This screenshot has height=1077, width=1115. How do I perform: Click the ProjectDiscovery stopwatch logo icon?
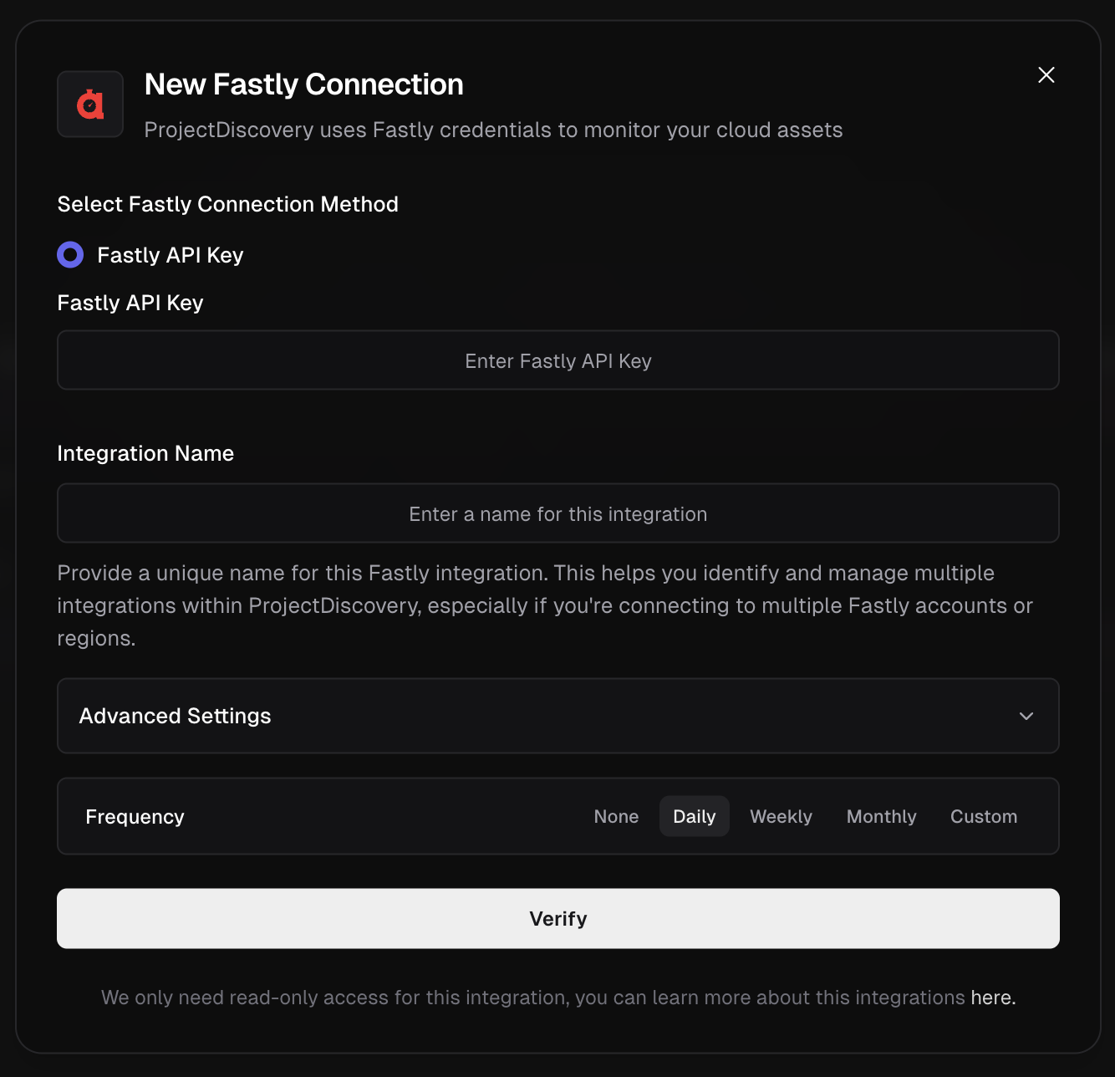coord(89,104)
